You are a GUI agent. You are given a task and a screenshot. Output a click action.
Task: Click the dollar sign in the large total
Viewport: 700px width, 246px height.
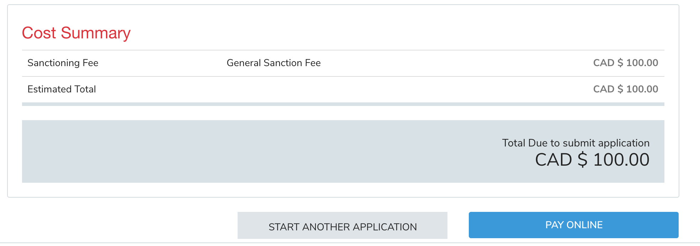click(x=582, y=160)
